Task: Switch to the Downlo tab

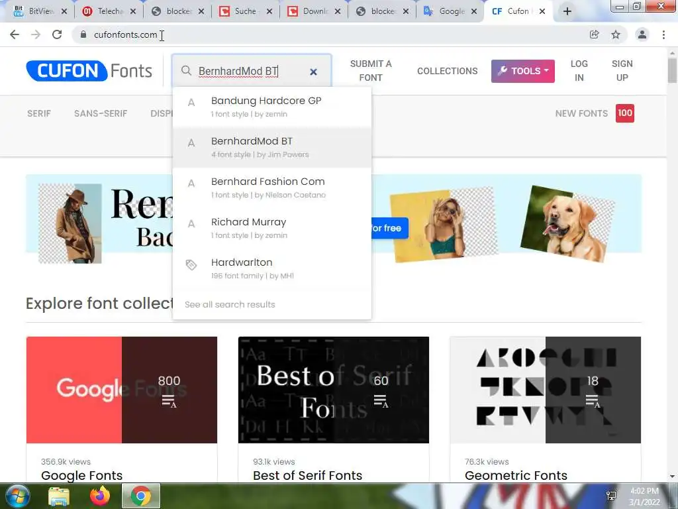Action: [x=313, y=11]
